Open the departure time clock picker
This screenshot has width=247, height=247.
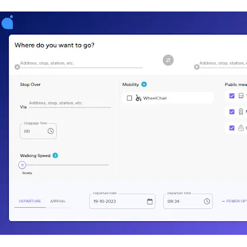coord(207,201)
